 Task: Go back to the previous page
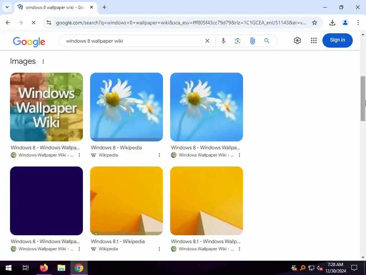pyautogui.click(x=8, y=23)
